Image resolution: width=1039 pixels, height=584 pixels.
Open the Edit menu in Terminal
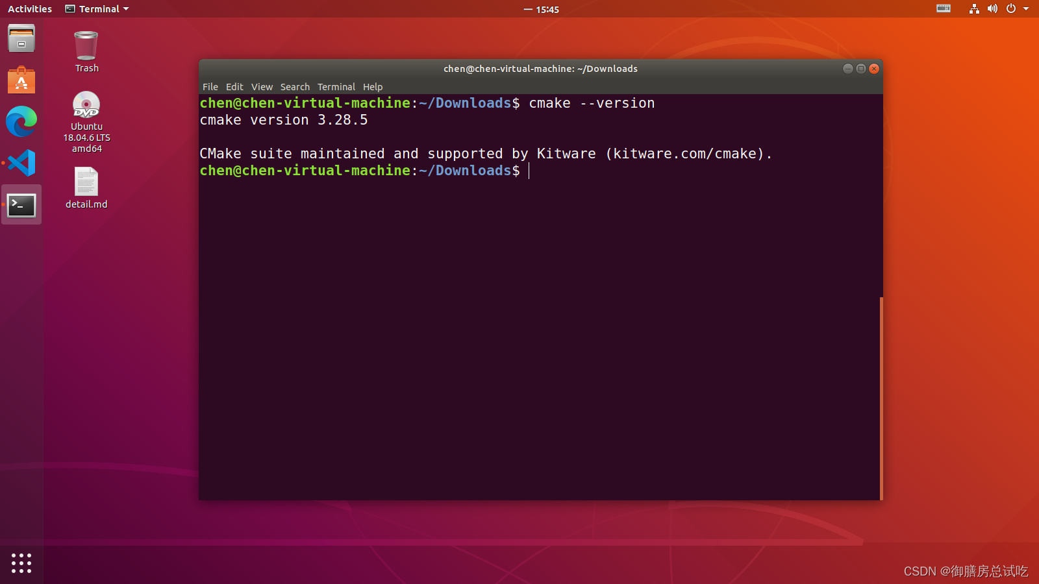[234, 87]
